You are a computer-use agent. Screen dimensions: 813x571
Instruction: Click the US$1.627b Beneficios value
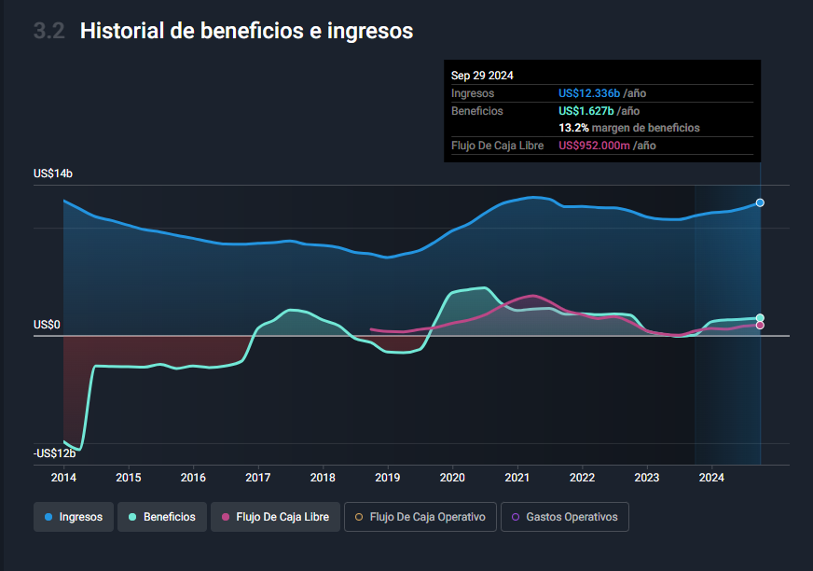click(x=586, y=111)
